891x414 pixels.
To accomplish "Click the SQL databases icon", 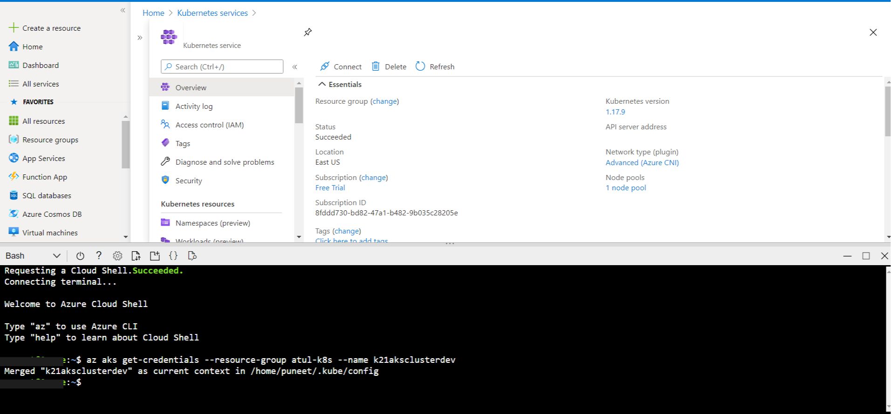I will tap(14, 195).
